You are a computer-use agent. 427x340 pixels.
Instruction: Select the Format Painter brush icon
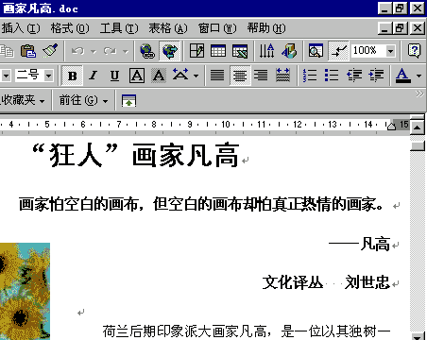pyautogui.click(x=50, y=51)
